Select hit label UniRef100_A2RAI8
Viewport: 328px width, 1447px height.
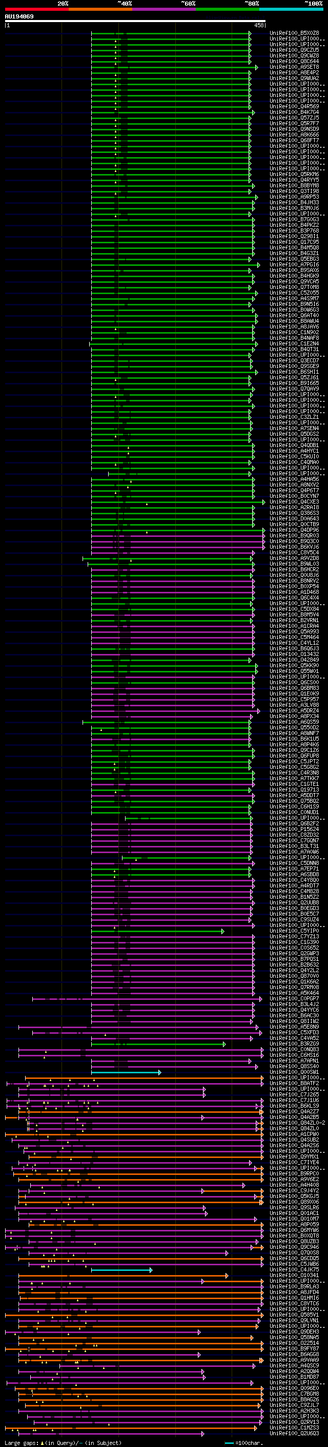(x=294, y=507)
